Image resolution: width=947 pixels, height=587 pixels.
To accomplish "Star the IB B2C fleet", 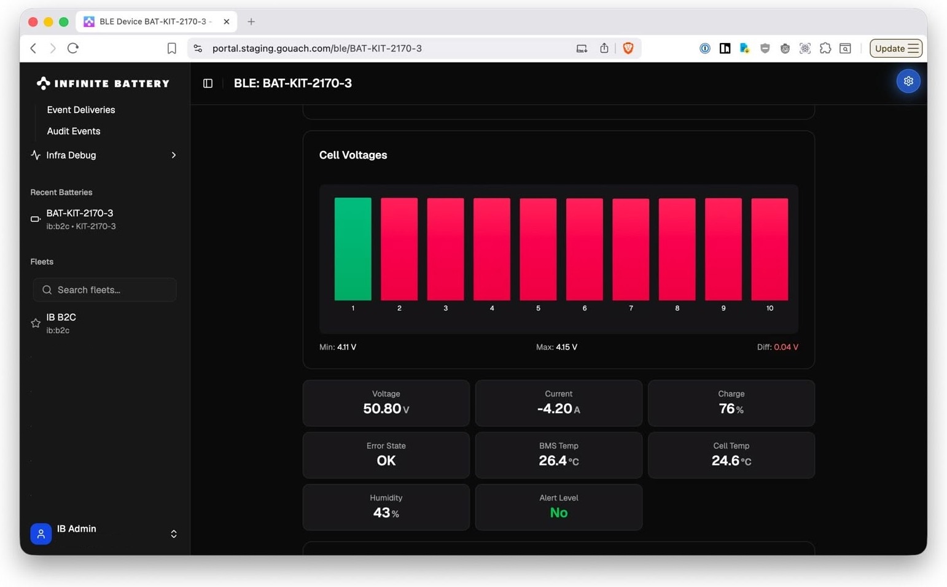I will tap(36, 323).
